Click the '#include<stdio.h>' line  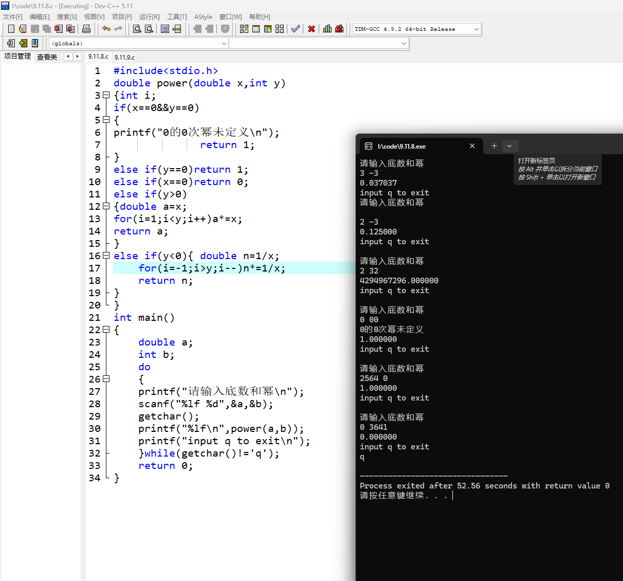click(166, 70)
